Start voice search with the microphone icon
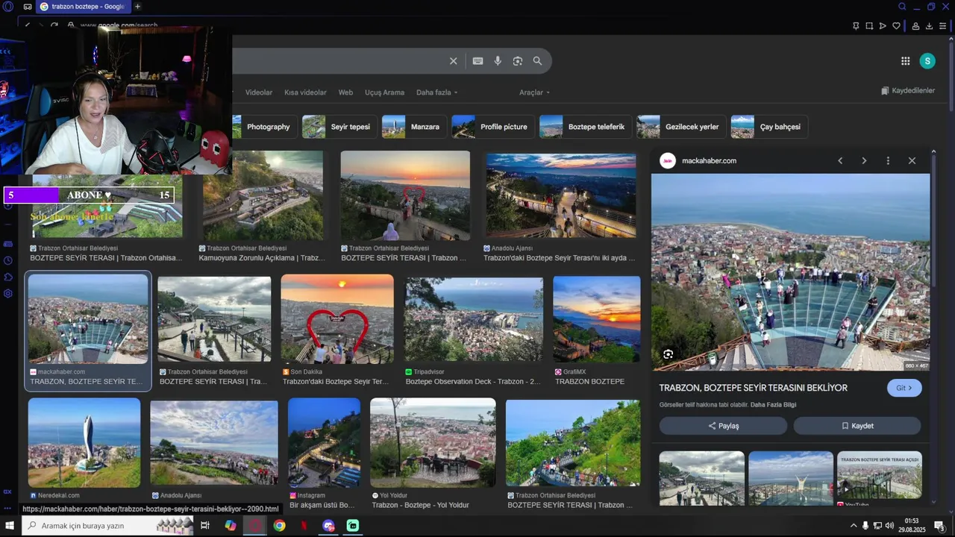The image size is (955, 537). pyautogui.click(x=498, y=61)
